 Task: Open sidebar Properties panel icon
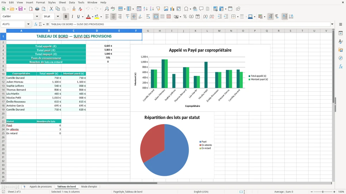click(x=341, y=33)
